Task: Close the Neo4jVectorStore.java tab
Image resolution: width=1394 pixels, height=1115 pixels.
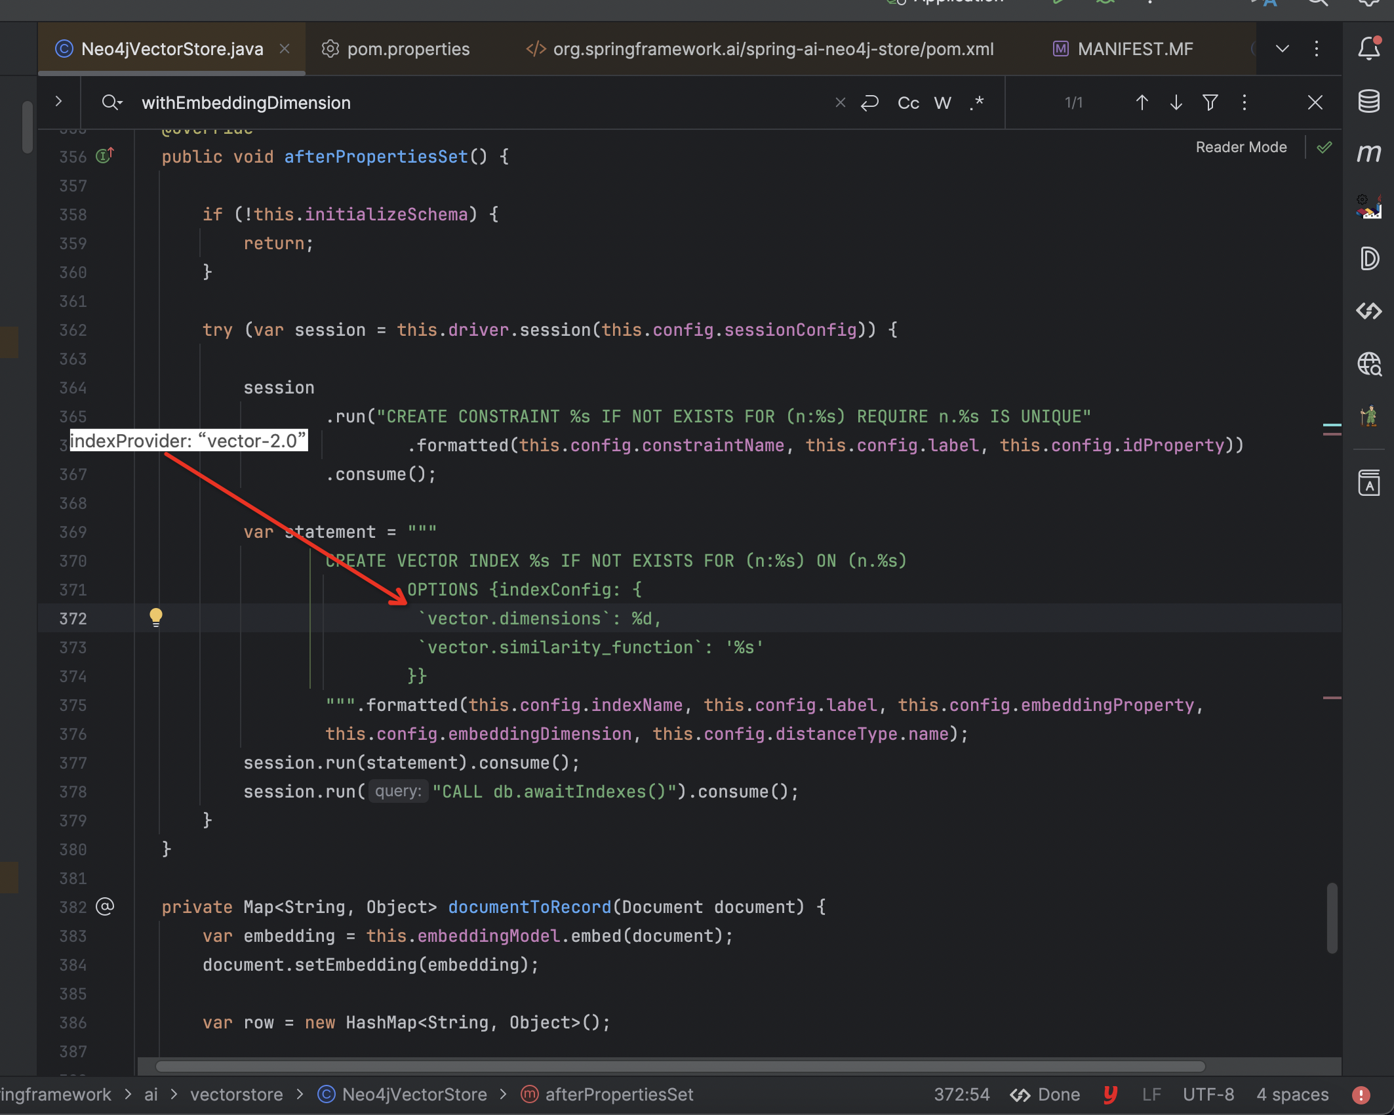Action: [x=285, y=49]
